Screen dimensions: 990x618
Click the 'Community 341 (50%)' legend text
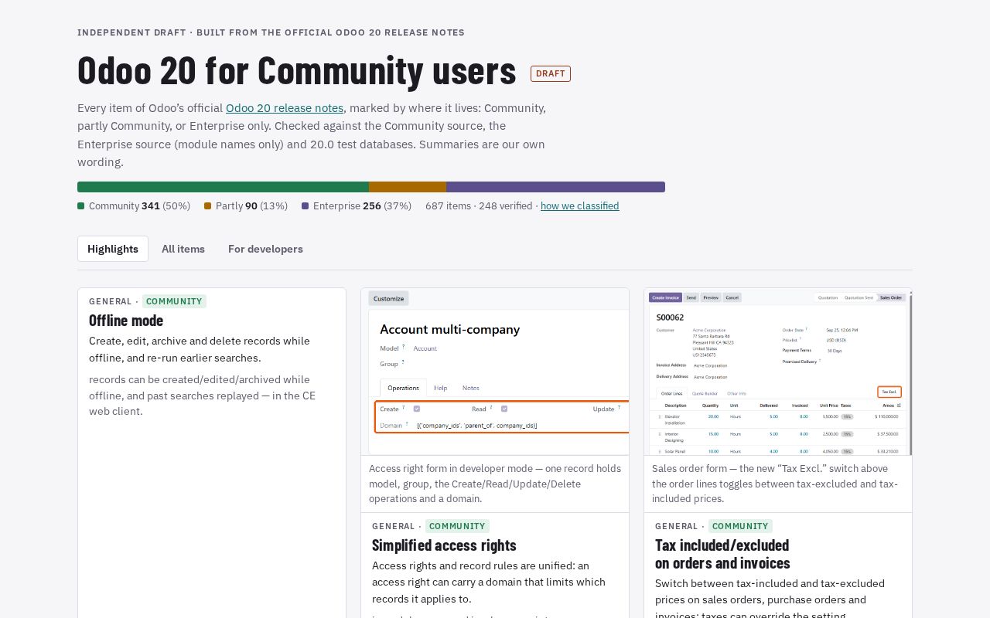coord(139,206)
